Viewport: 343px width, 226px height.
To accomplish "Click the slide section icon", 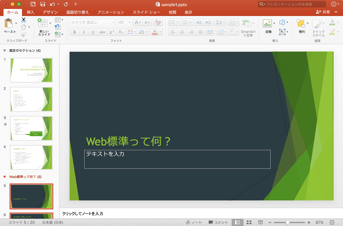I will point(58,34).
